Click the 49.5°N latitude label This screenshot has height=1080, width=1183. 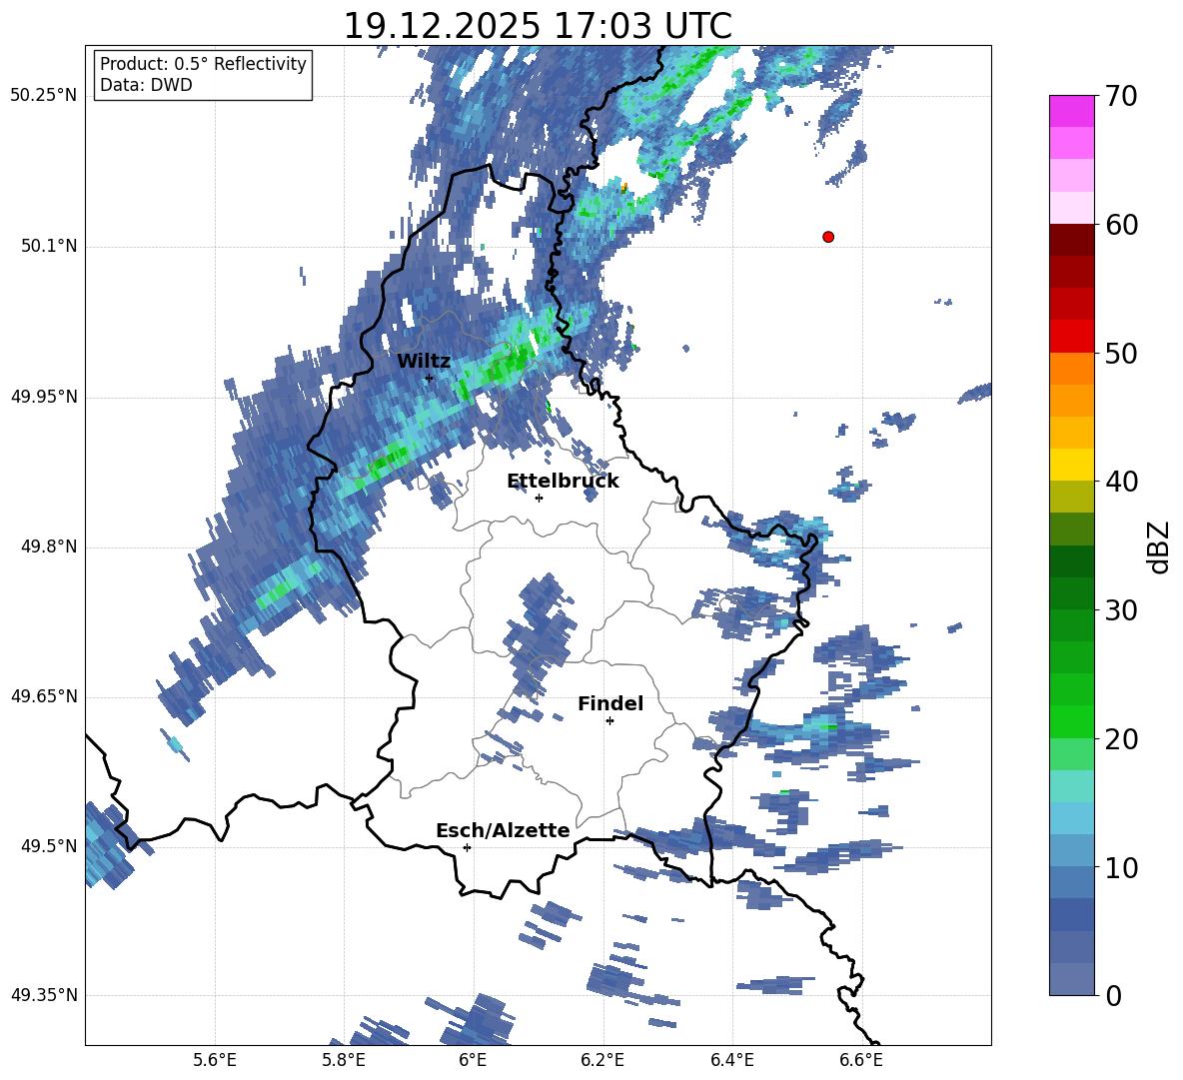pos(49,846)
